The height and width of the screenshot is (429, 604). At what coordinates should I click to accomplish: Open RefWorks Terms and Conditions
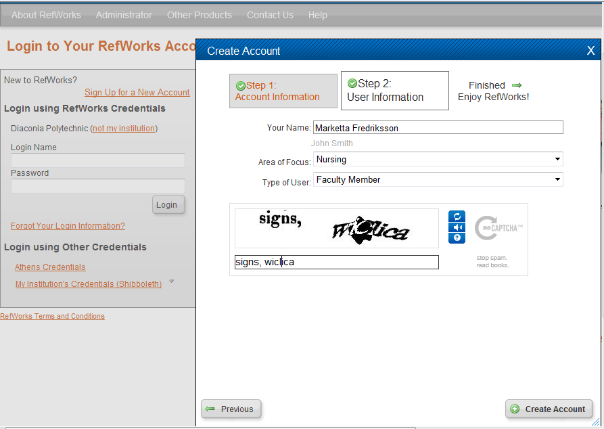[x=52, y=316]
